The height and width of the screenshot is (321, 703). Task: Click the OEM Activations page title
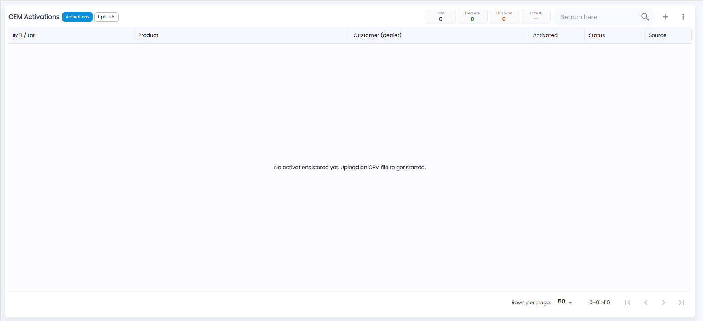[x=34, y=17]
